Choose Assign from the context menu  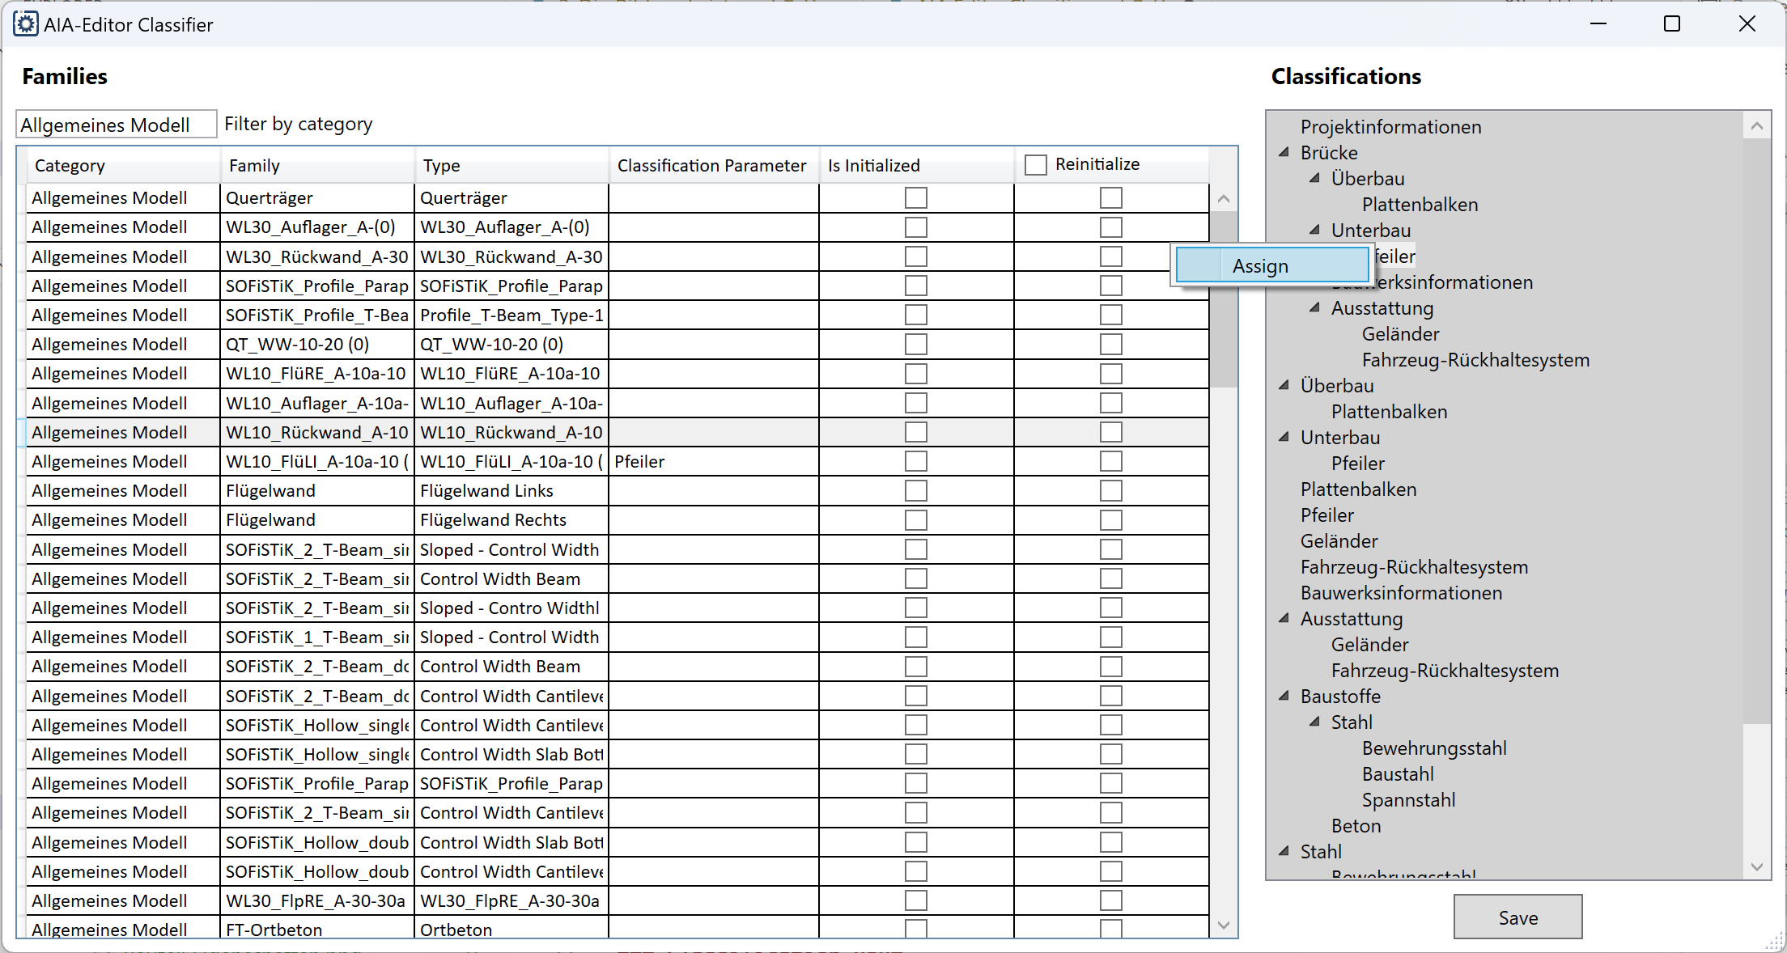[x=1271, y=265]
